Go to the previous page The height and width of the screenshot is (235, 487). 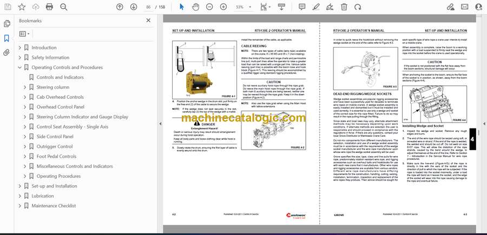120,7
